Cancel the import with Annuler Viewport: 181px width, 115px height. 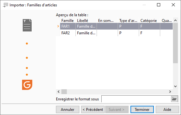click(68, 110)
